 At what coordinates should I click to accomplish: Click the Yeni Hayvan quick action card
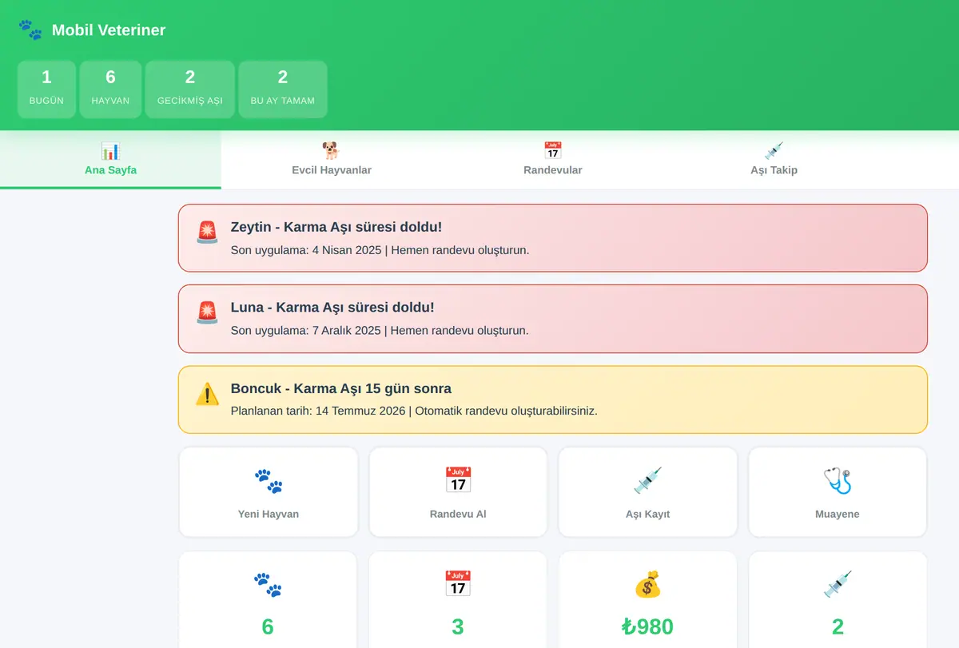tap(269, 492)
